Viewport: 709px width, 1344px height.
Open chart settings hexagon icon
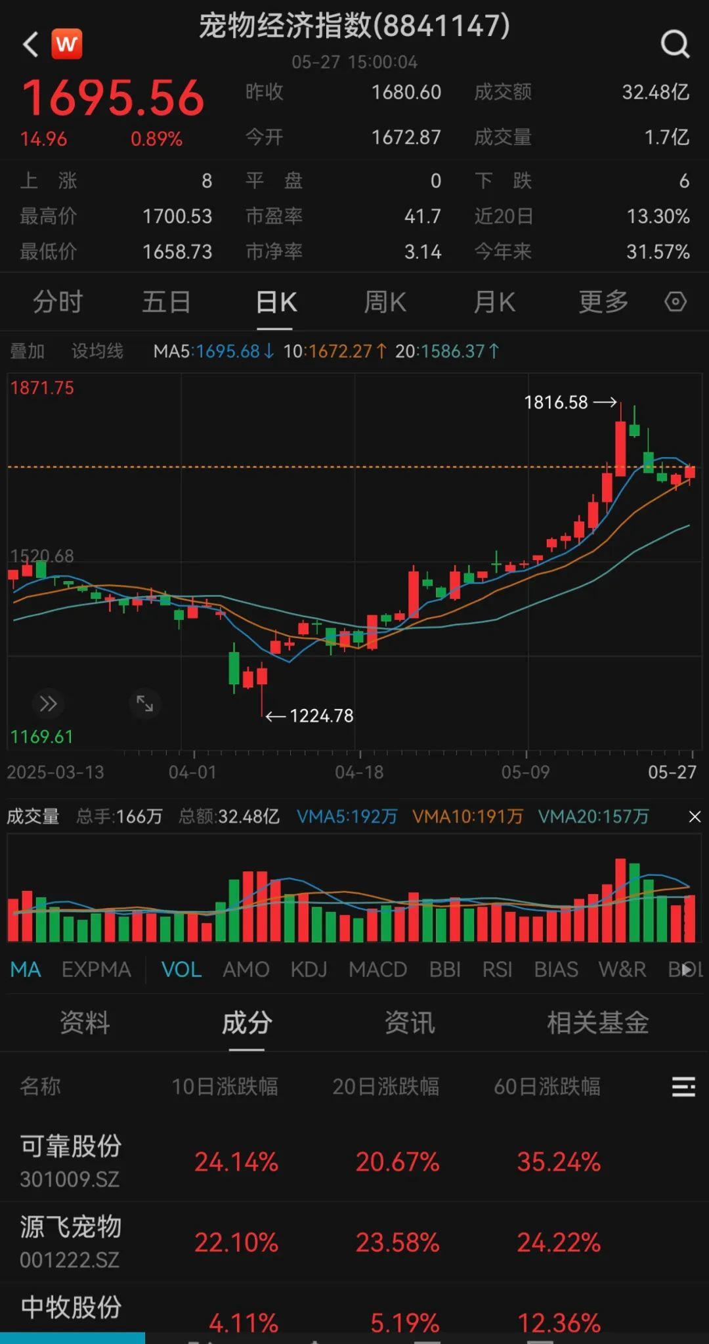coord(675,302)
